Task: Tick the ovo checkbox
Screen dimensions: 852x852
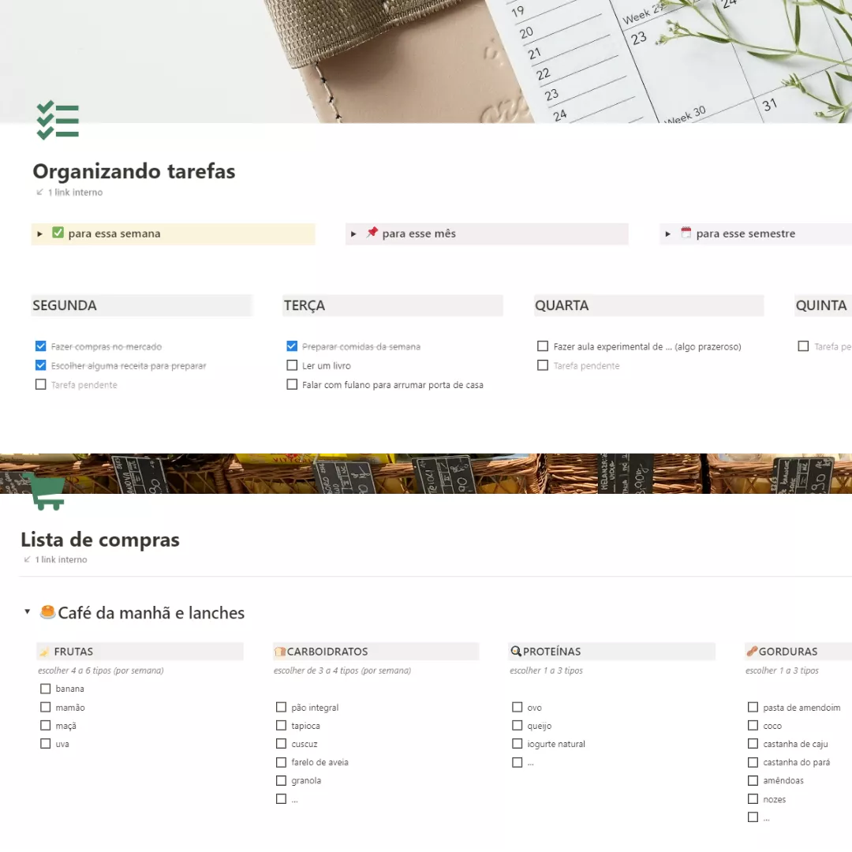Action: click(518, 707)
